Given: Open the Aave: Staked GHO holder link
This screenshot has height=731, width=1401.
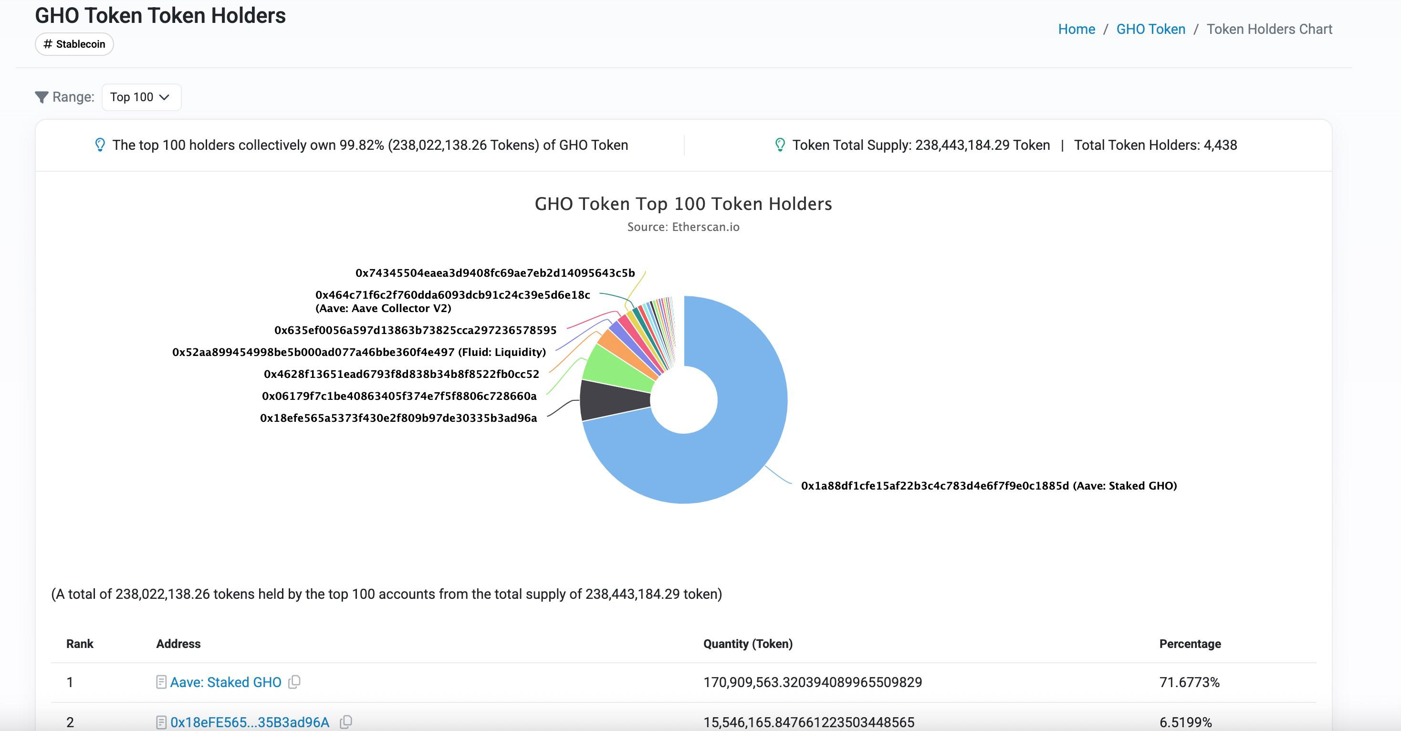Looking at the screenshot, I should tap(225, 682).
